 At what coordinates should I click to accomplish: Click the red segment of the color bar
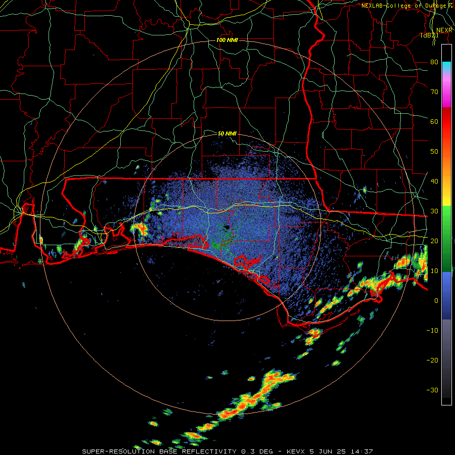click(x=446, y=122)
